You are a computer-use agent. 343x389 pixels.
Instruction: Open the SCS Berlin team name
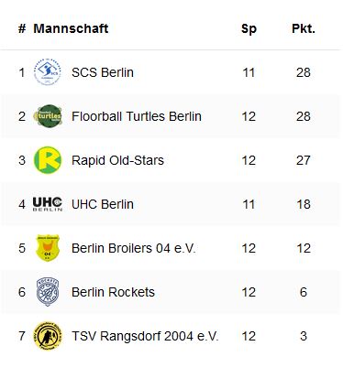tap(103, 72)
